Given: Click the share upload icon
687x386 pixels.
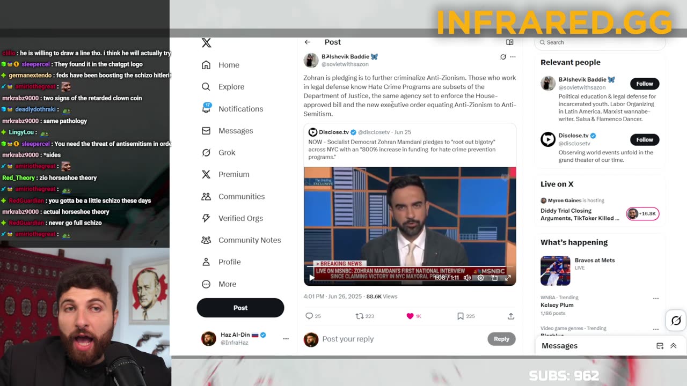Looking at the screenshot, I should pos(511,316).
